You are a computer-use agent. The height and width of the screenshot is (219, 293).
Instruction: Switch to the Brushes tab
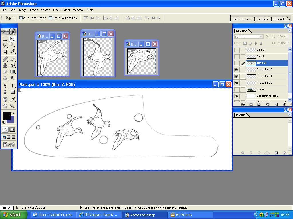point(262,19)
